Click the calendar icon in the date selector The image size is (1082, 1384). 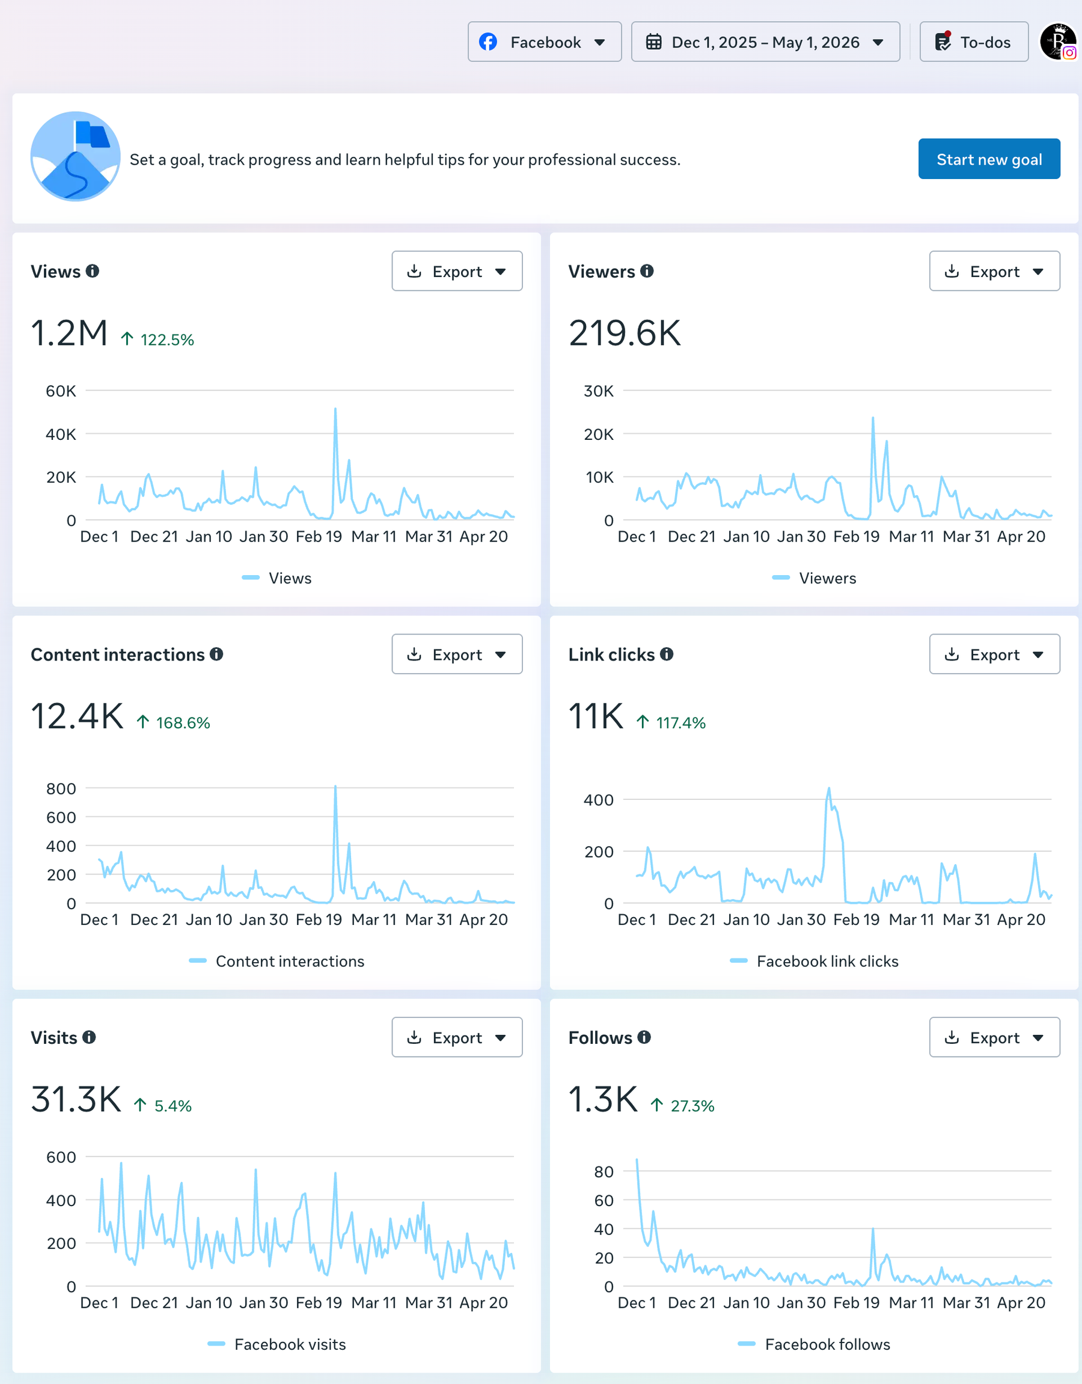653,42
